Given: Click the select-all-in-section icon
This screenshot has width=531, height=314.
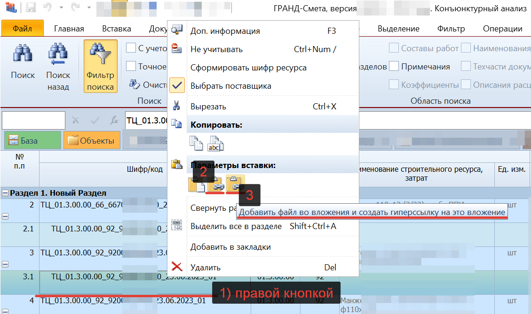Looking at the screenshot, I should [x=176, y=225].
